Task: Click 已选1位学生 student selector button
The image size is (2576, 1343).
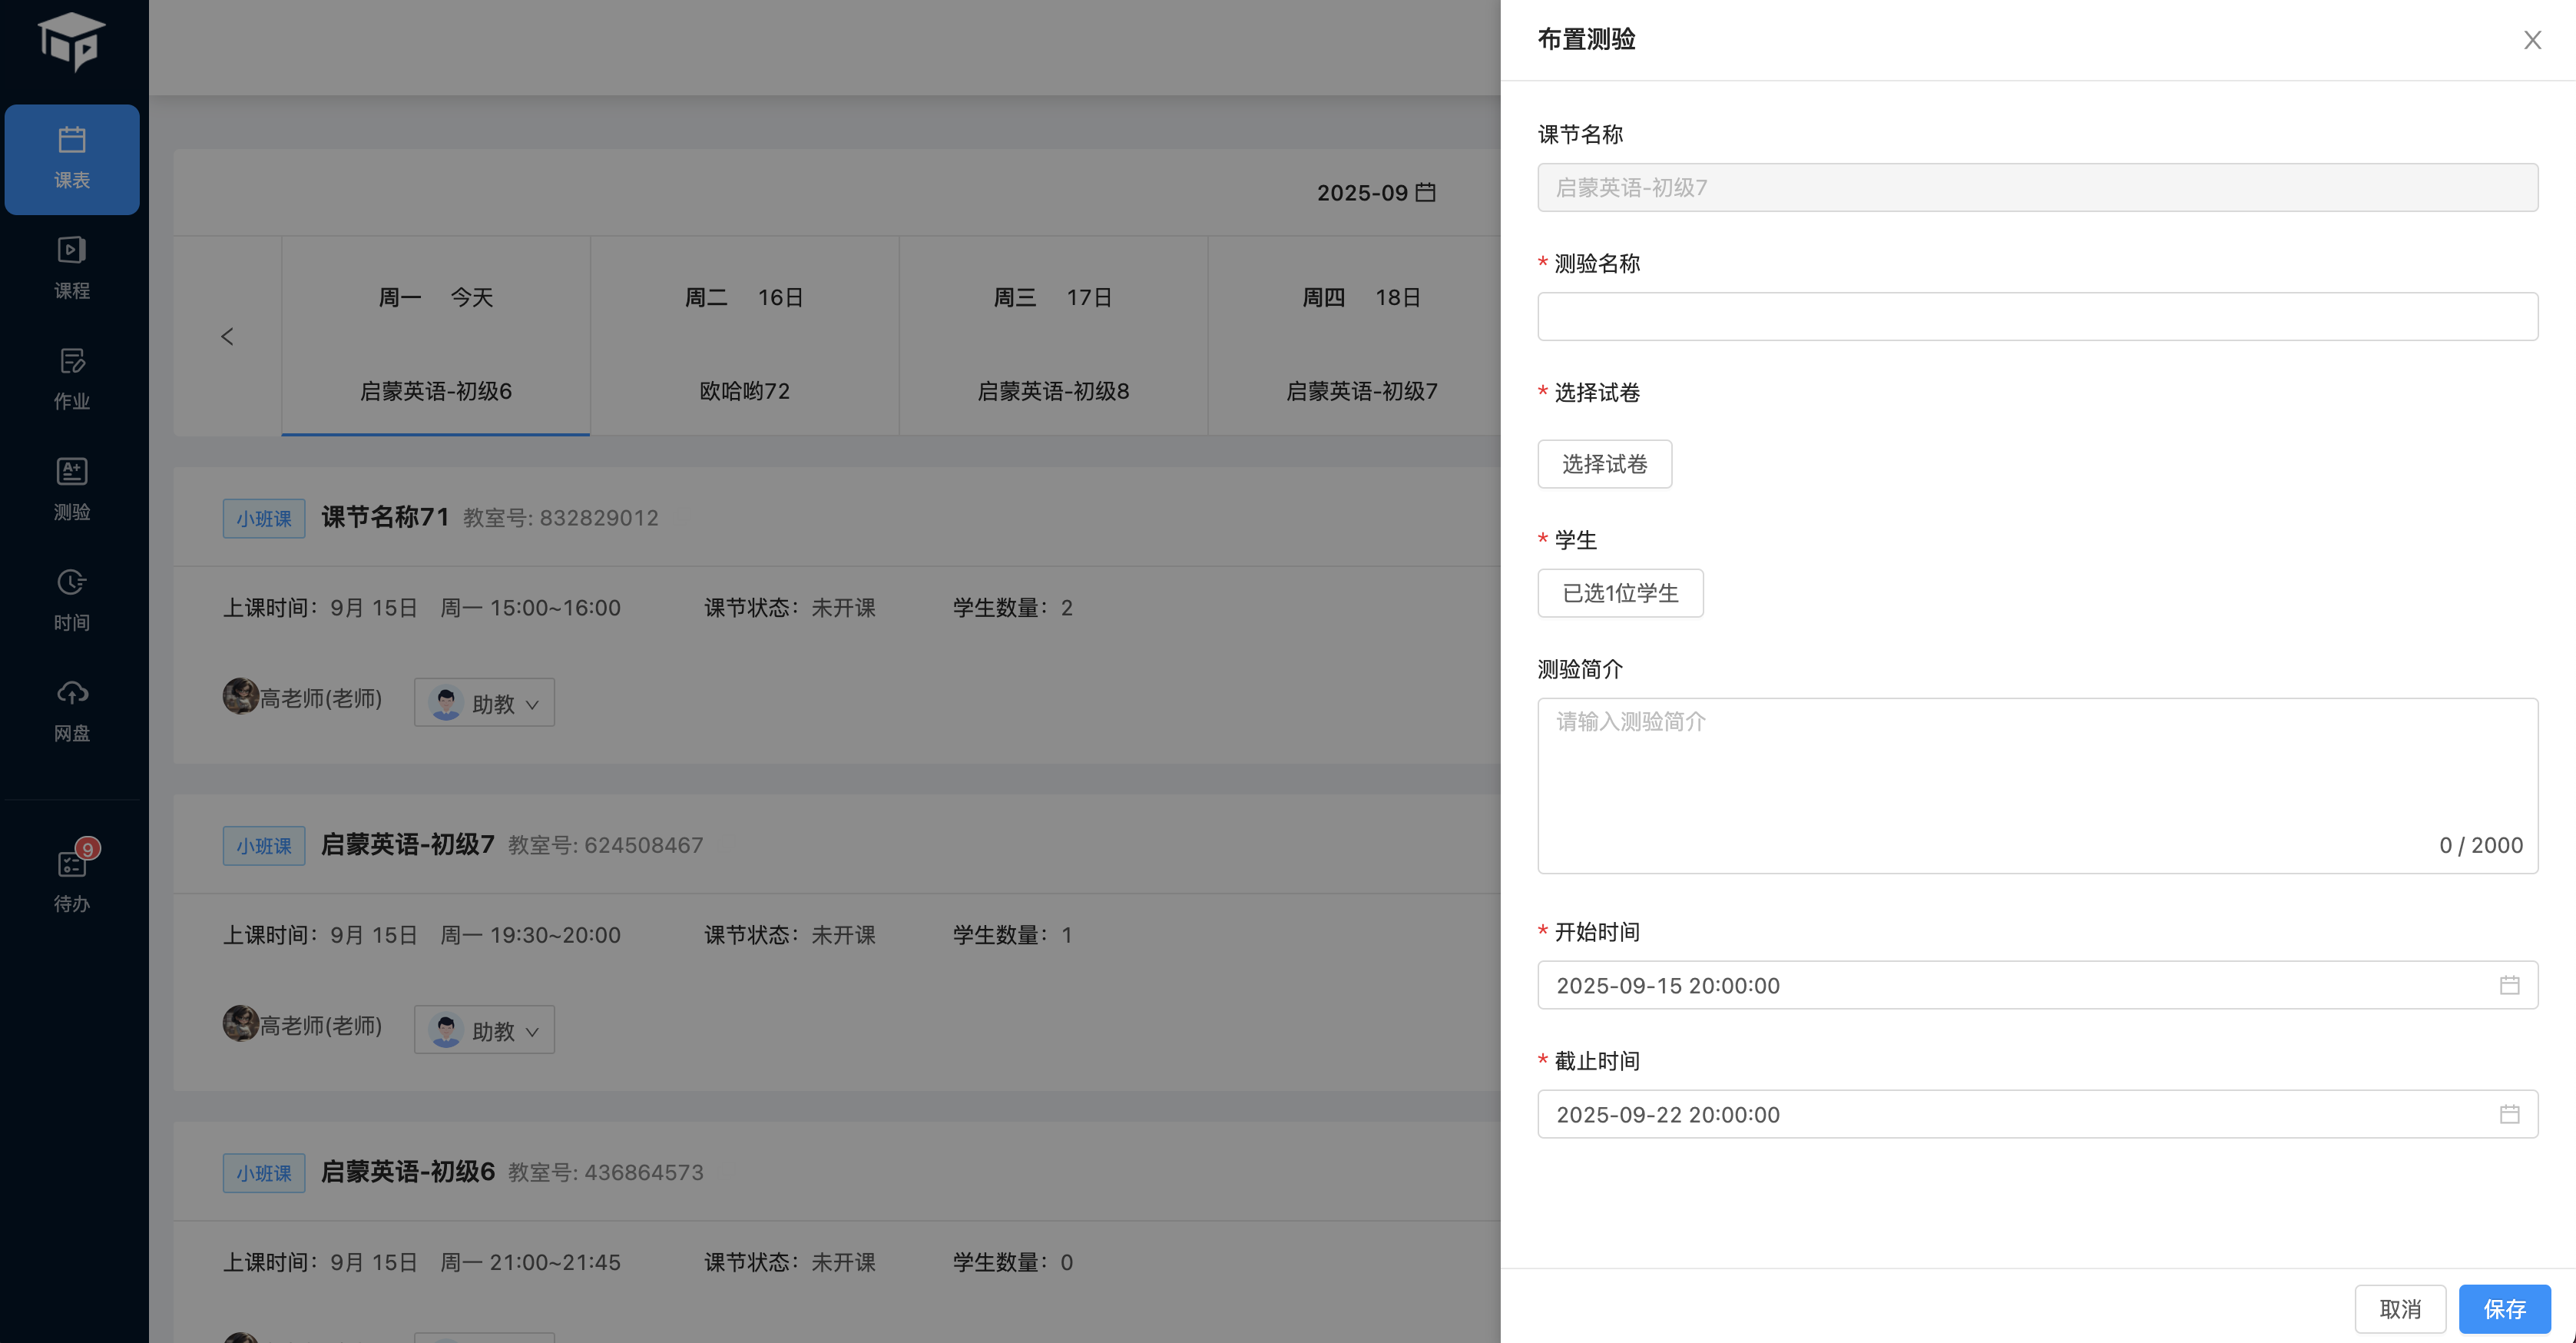Action: [1620, 593]
